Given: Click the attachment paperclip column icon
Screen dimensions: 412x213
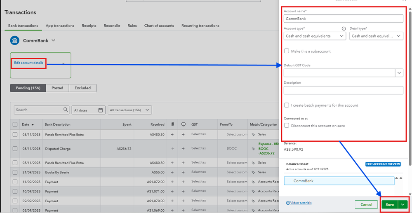Looking at the screenshot, I should click(x=172, y=124).
